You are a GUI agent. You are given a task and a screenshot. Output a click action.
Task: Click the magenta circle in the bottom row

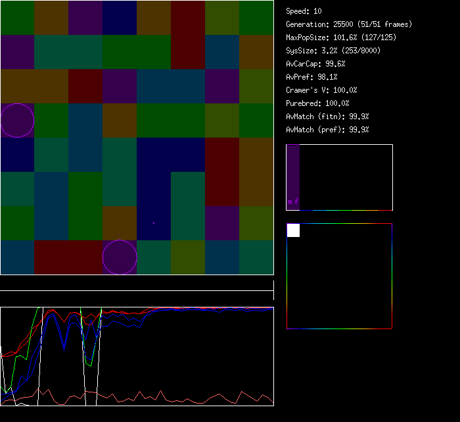pos(120,257)
